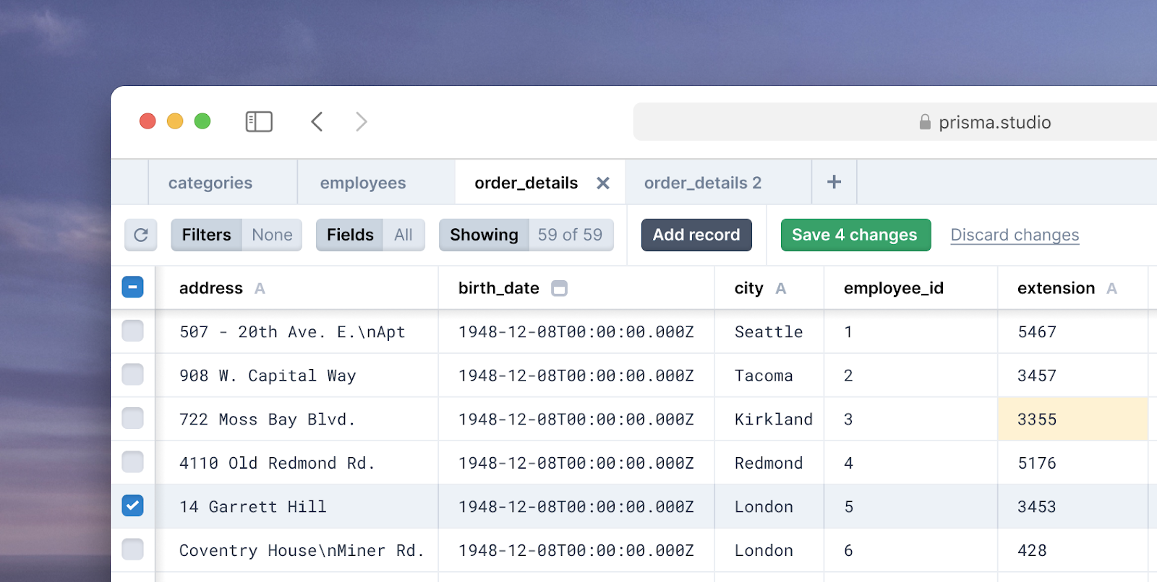Image resolution: width=1157 pixels, height=582 pixels.
Task: Click the lock icon in address bar
Action: tap(924, 122)
